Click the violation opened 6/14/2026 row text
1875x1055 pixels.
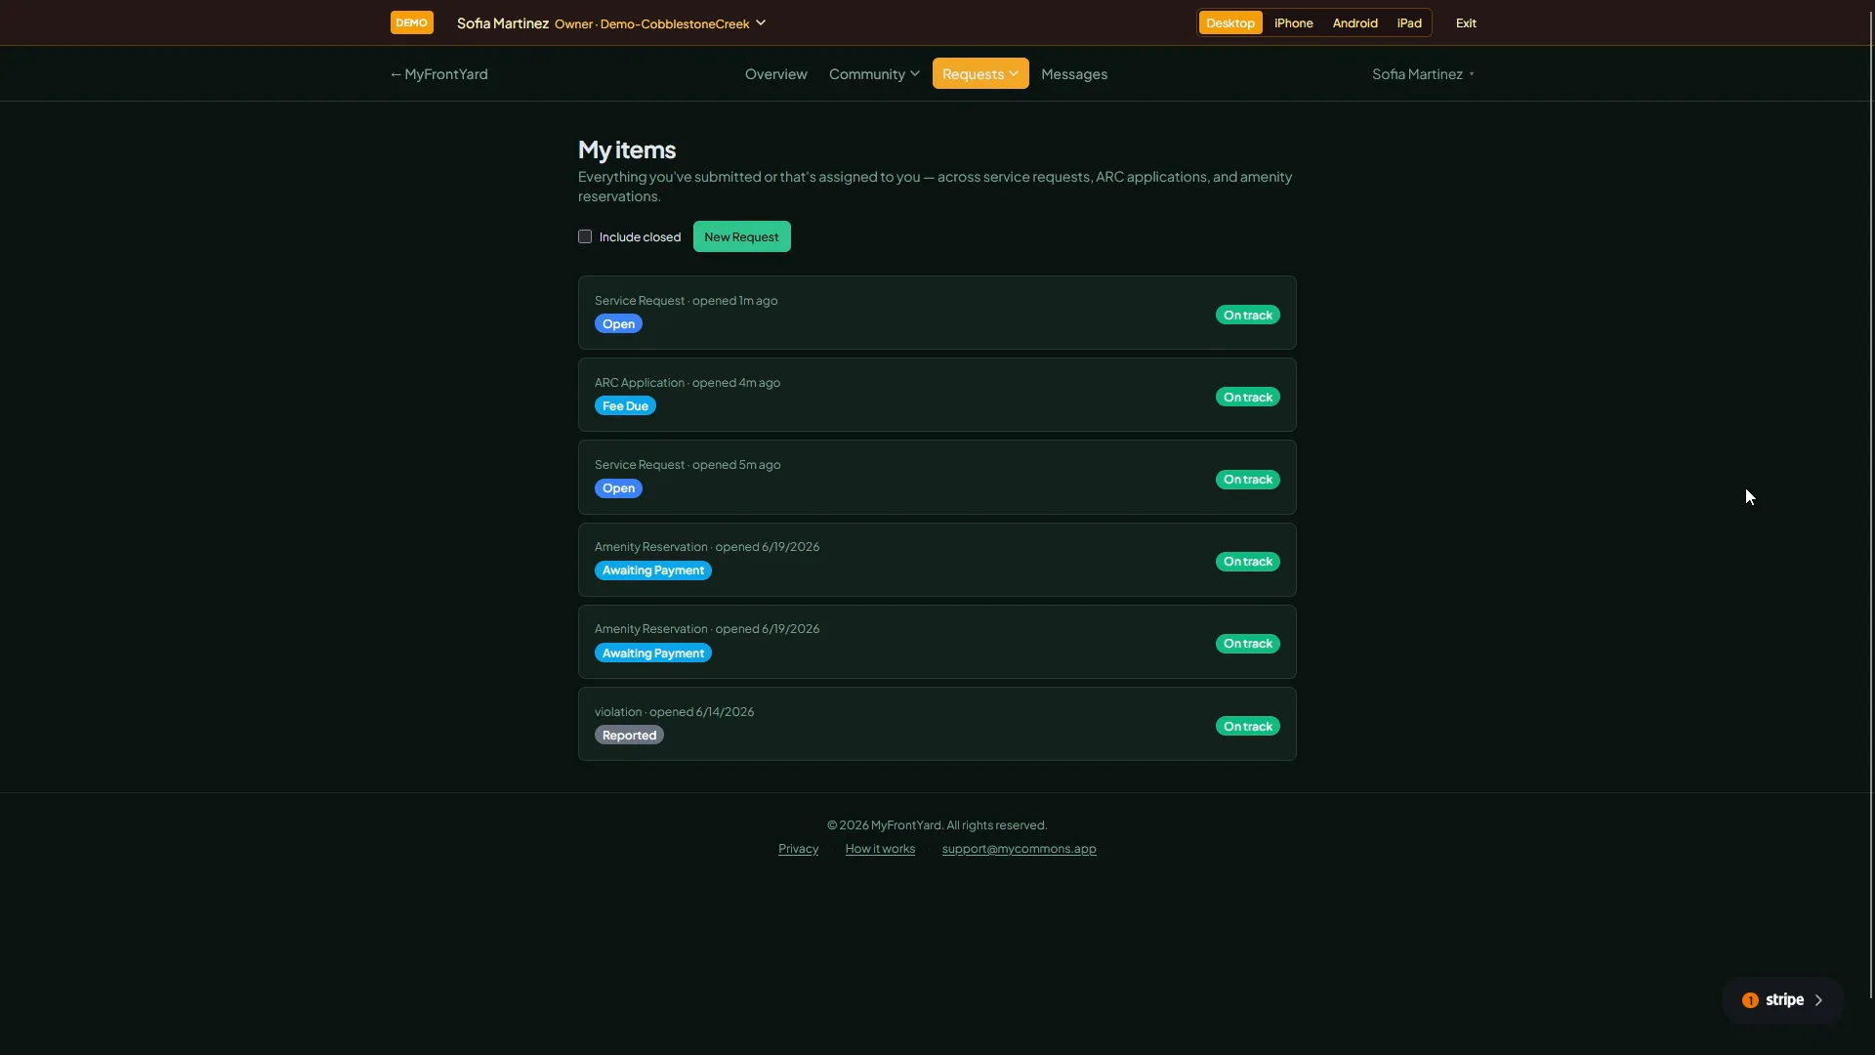(674, 712)
